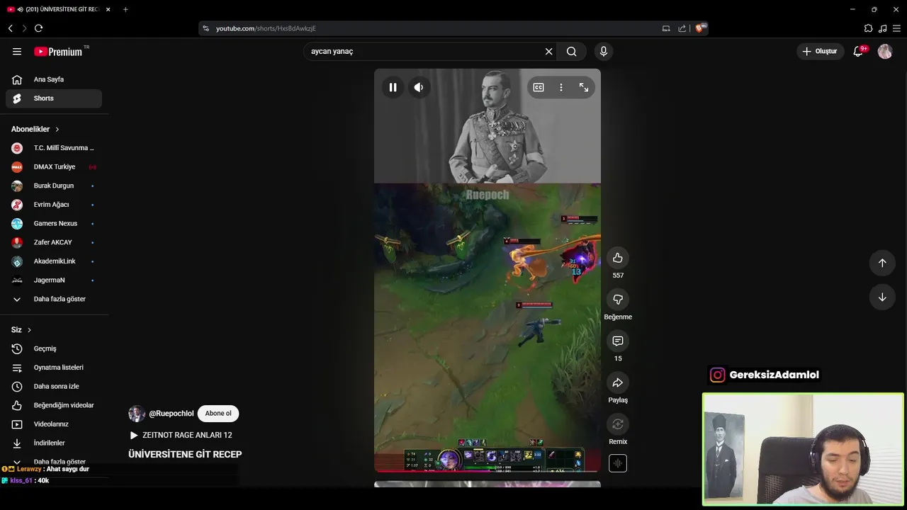Open Videolarınız in sidebar
Screen dimensions: 907x510
coord(54,424)
